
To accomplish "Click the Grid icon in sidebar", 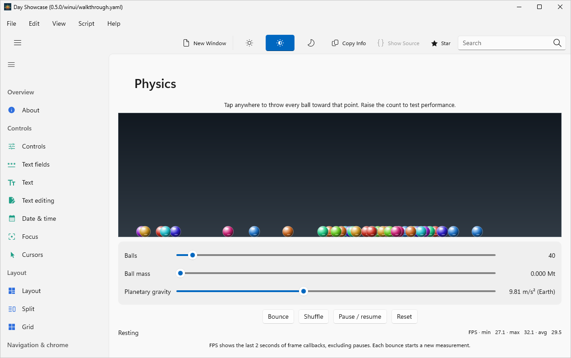I will point(12,327).
